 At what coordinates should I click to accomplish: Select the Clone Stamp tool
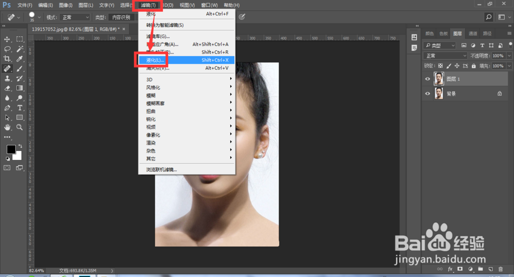7,78
